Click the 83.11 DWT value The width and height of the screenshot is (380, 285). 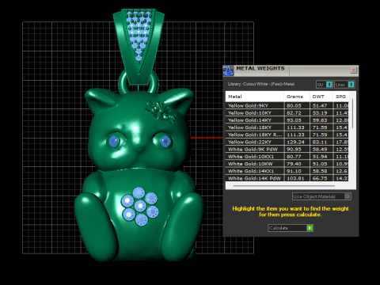[x=320, y=142]
